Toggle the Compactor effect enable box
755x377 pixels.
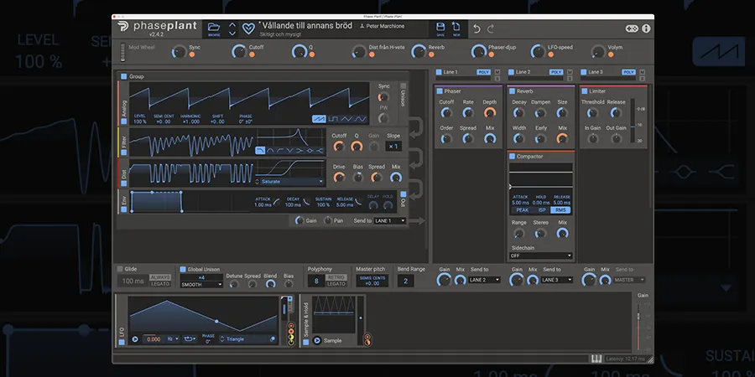512,157
